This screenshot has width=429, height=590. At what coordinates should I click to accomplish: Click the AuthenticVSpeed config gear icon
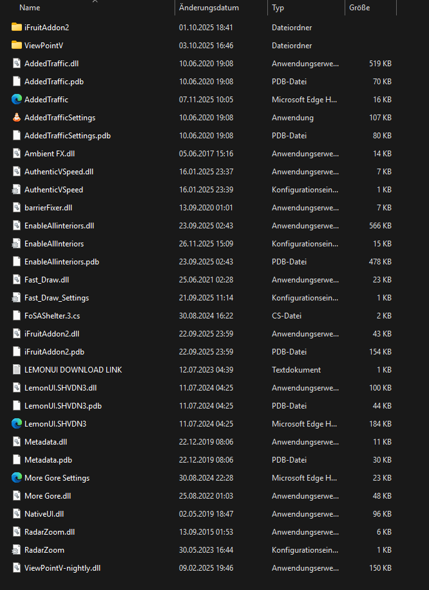pos(16,190)
